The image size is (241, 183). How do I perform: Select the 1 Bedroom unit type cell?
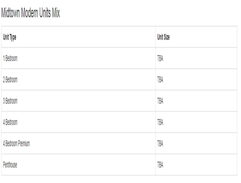click(x=10, y=58)
